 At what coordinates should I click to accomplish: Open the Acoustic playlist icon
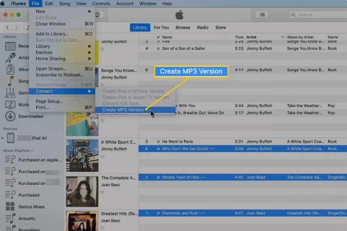[x=10, y=218]
